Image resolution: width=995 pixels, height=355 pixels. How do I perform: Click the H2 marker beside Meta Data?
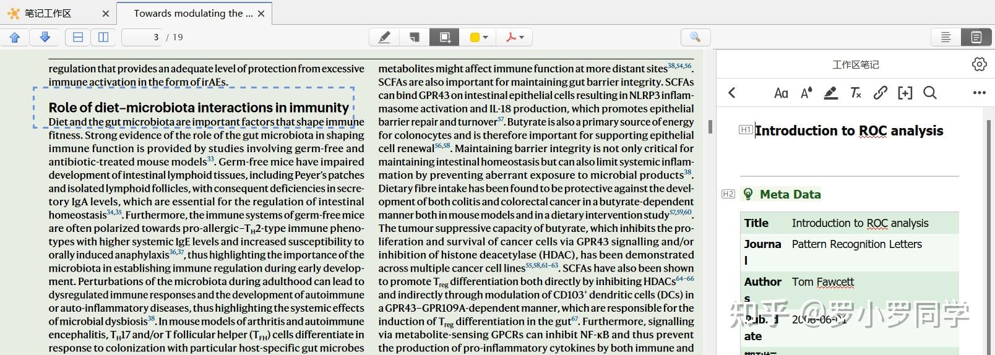pos(728,194)
